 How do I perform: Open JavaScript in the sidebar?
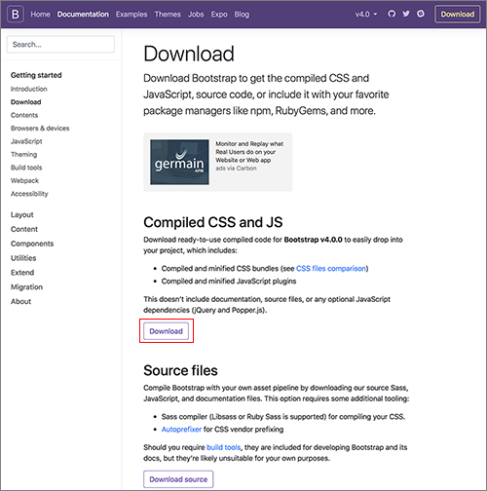26,141
